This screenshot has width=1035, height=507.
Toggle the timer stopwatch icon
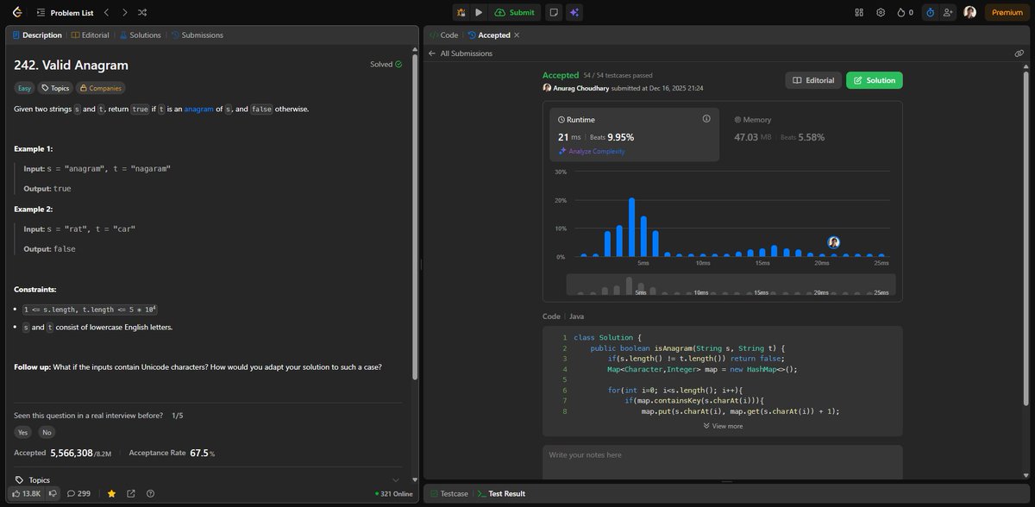(930, 12)
